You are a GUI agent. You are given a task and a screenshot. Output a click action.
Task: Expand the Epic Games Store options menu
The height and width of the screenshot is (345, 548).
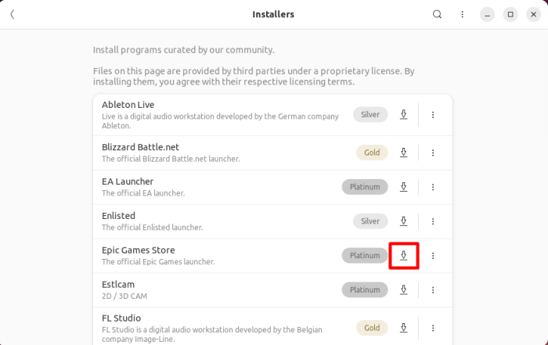433,255
